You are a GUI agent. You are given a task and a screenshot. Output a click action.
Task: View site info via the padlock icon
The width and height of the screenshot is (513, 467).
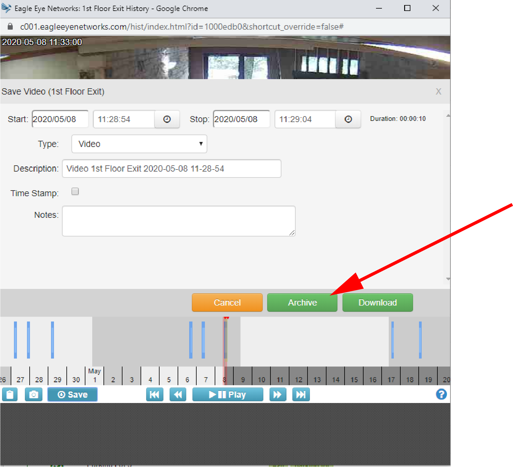tap(10, 27)
